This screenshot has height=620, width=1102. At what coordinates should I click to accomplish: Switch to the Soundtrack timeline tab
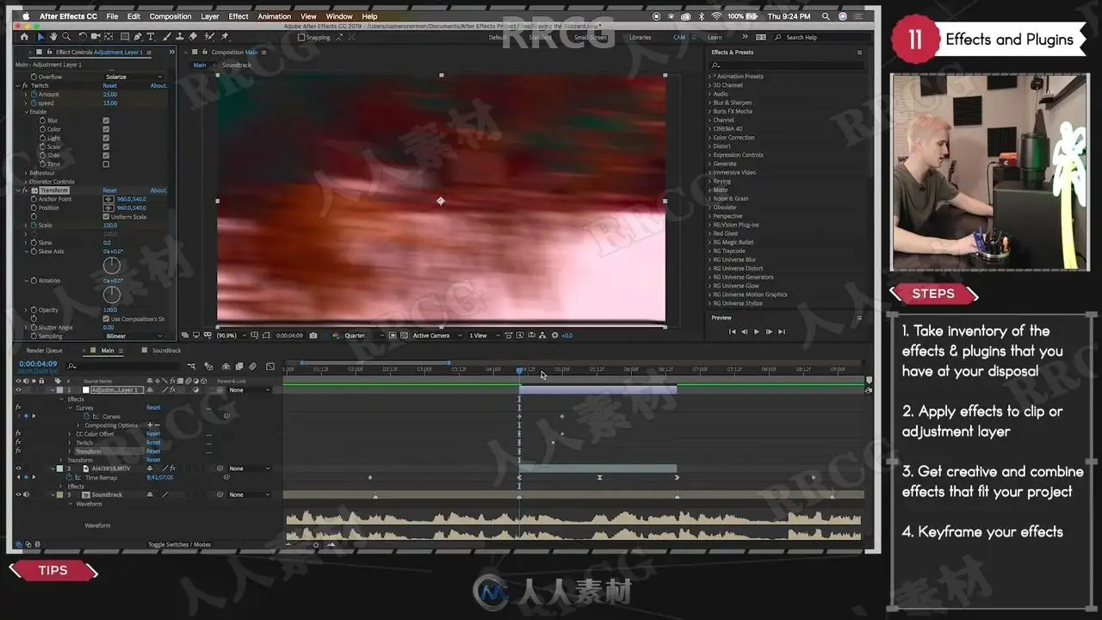point(167,350)
